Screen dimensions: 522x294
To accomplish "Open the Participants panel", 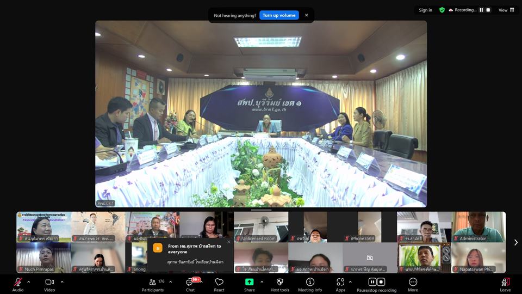I will coord(152,285).
